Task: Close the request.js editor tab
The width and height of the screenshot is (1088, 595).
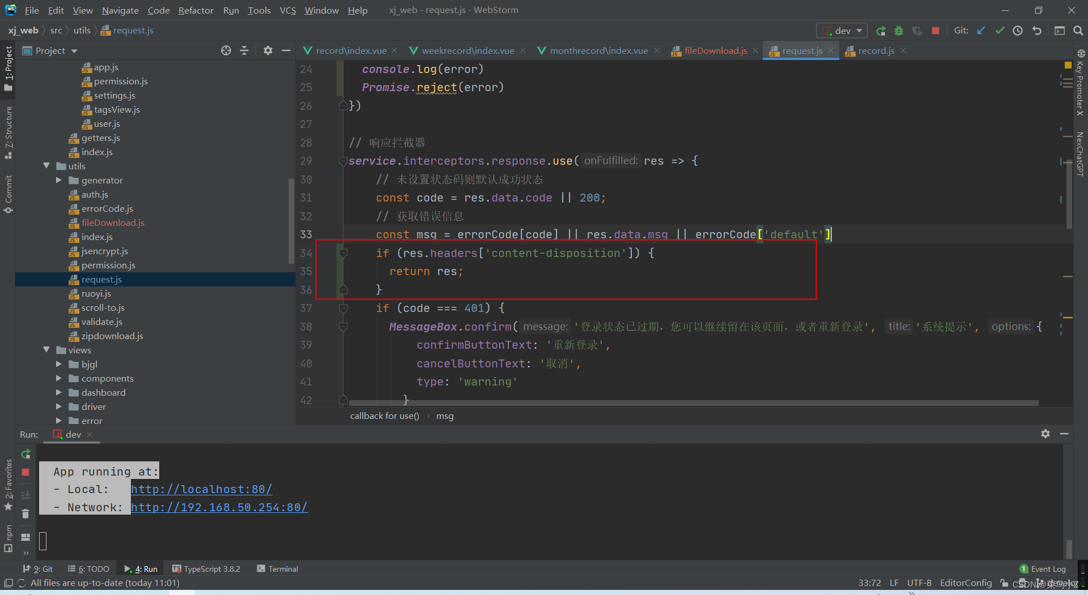Action: point(831,50)
